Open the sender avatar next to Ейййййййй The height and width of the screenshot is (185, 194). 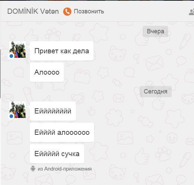click(18, 110)
